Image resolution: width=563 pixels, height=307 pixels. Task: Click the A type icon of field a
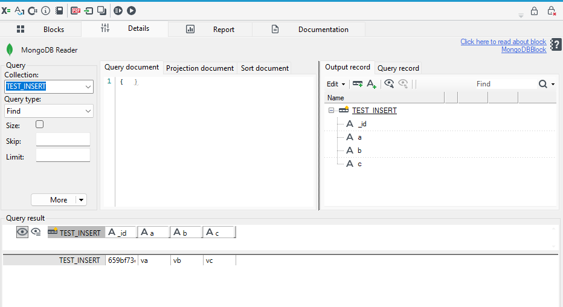point(350,137)
